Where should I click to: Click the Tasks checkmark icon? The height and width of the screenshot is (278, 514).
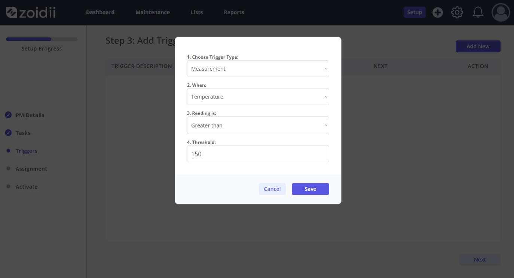pyautogui.click(x=8, y=133)
